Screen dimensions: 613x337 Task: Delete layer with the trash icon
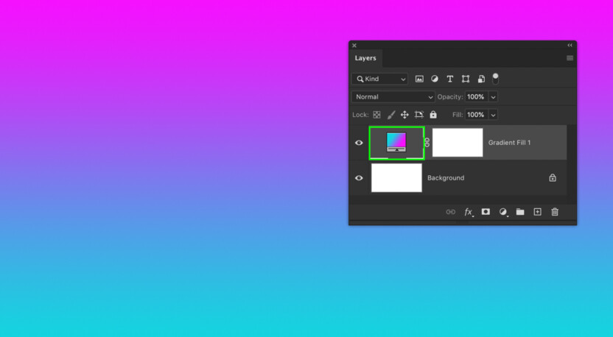(555, 212)
